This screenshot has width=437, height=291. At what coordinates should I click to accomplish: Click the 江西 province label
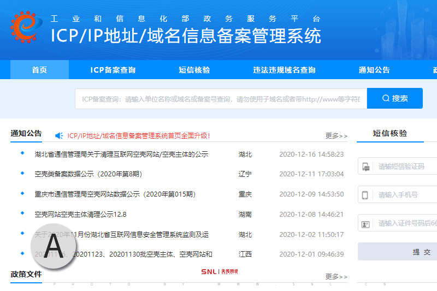[x=245, y=254]
